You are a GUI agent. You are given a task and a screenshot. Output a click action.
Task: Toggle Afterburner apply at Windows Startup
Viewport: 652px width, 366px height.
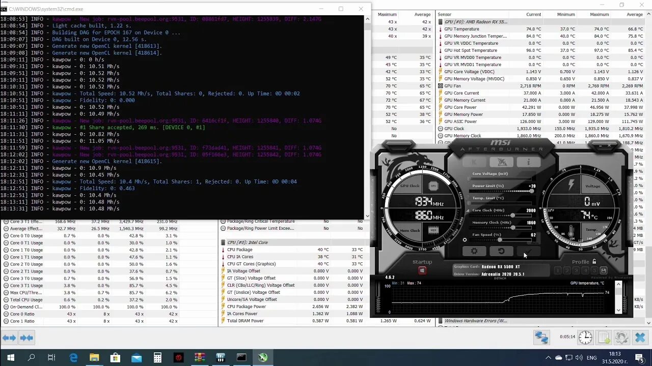click(422, 270)
